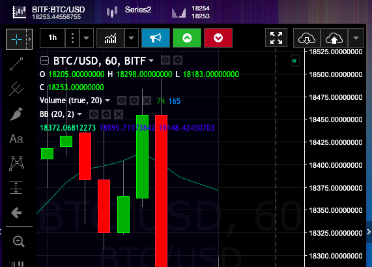Select the crosshair cursor tool
This screenshot has width=372, height=267.
16,39
